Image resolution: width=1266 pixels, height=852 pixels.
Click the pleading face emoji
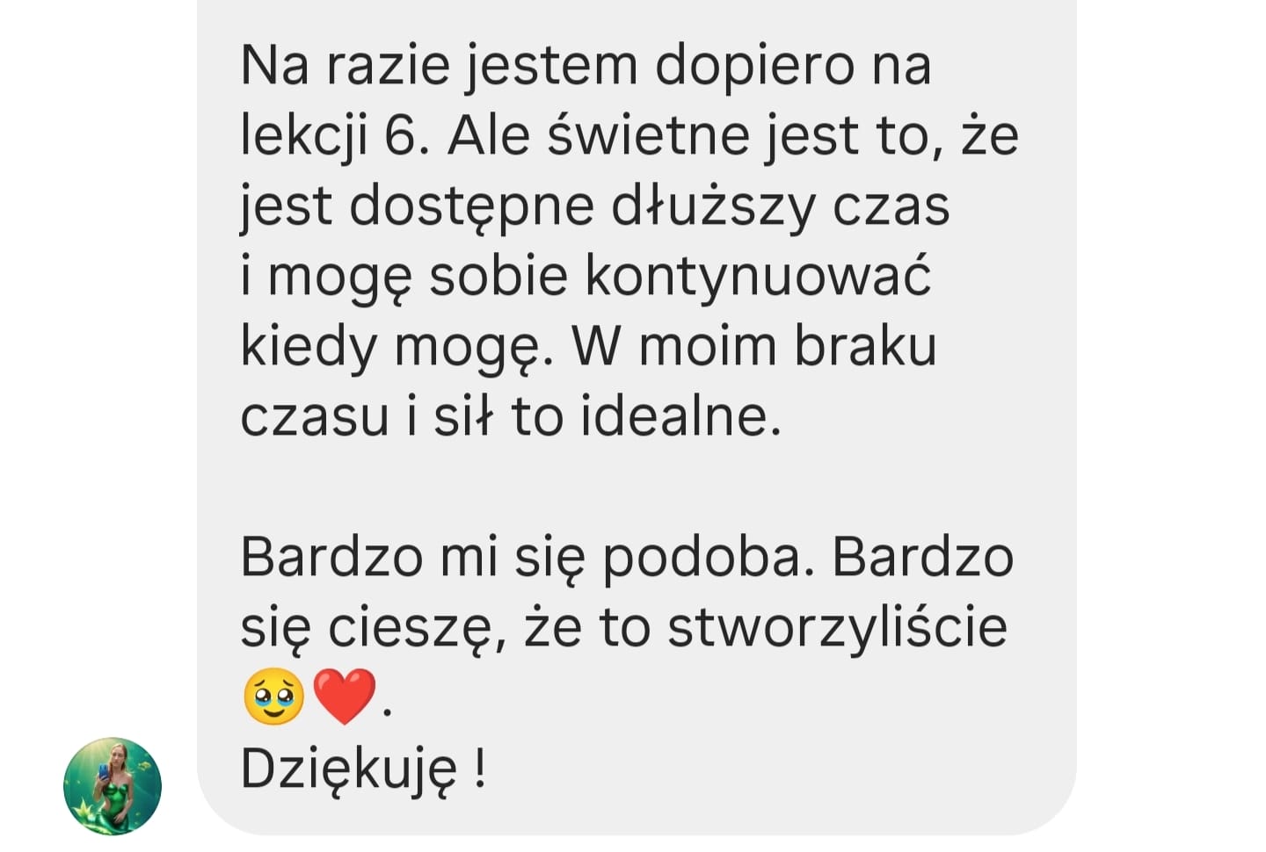click(x=273, y=697)
